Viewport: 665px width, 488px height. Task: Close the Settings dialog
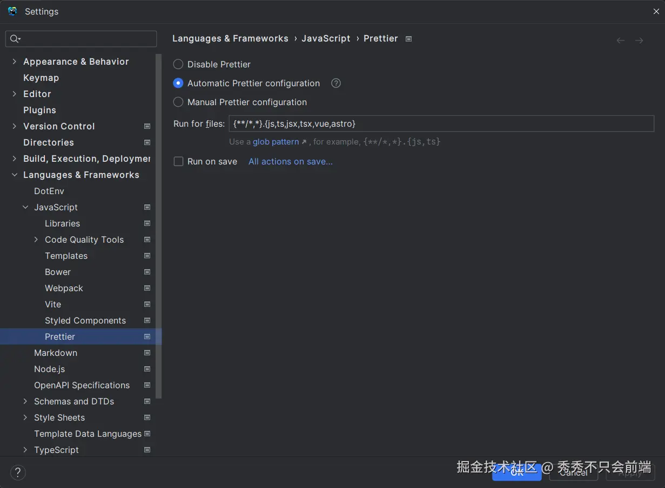pyautogui.click(x=656, y=11)
